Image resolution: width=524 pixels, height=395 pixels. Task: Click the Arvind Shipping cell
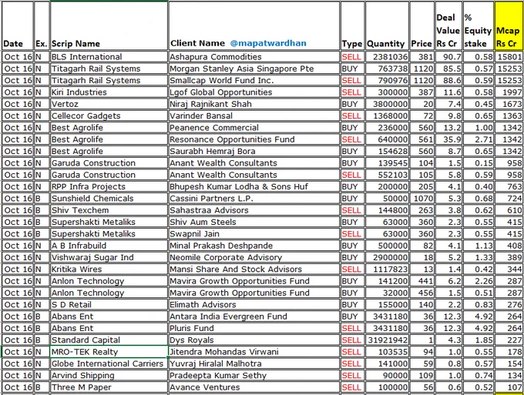click(109, 375)
